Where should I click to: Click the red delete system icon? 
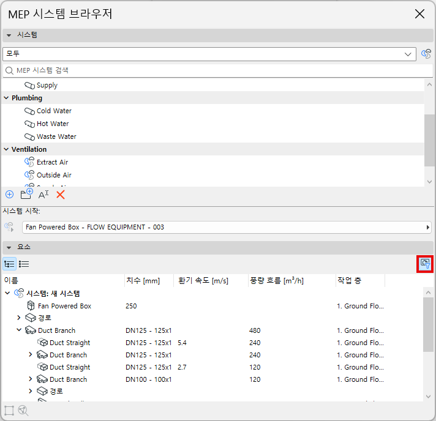tap(61, 195)
